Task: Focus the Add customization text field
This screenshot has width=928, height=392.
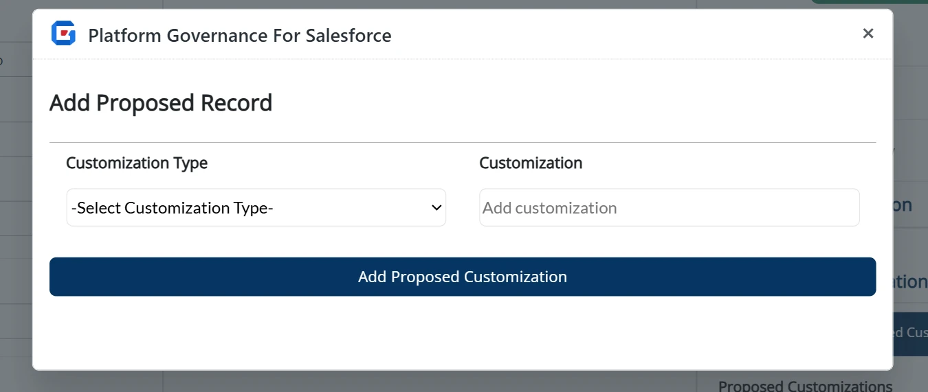Action: (x=669, y=208)
